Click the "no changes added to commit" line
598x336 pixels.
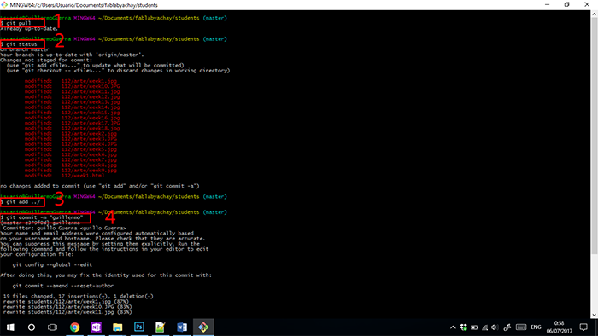pos(100,186)
